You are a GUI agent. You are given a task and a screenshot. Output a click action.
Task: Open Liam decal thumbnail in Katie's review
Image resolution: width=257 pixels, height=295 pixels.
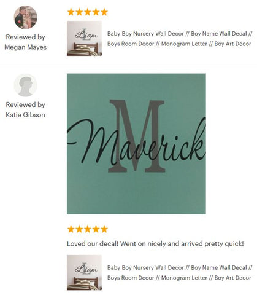84,272
